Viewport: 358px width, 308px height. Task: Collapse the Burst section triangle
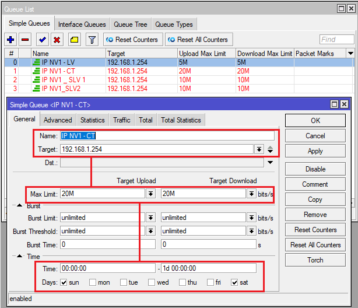point(20,206)
